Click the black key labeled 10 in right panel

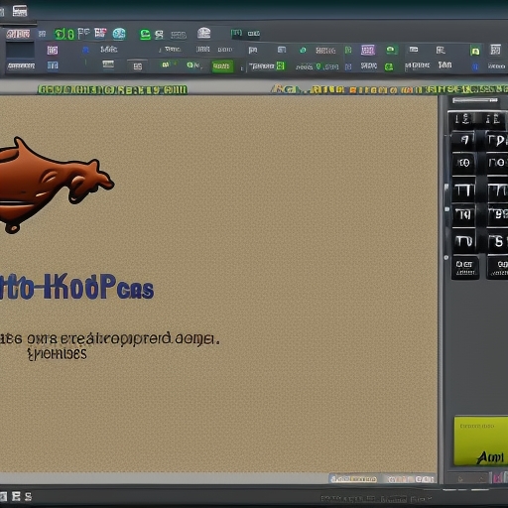click(463, 163)
